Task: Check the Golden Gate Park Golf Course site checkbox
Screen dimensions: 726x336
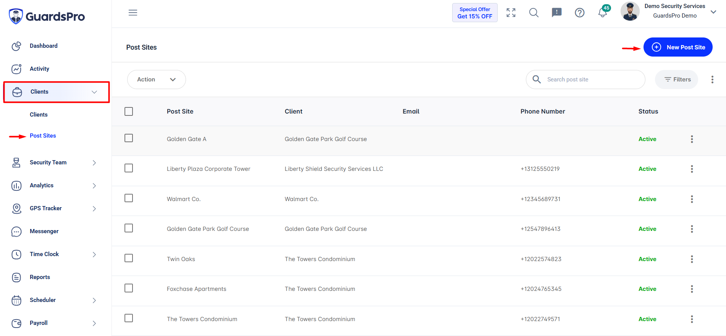Action: (129, 228)
